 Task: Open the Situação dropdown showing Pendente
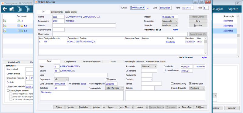pyautogui.click(x=170, y=25)
